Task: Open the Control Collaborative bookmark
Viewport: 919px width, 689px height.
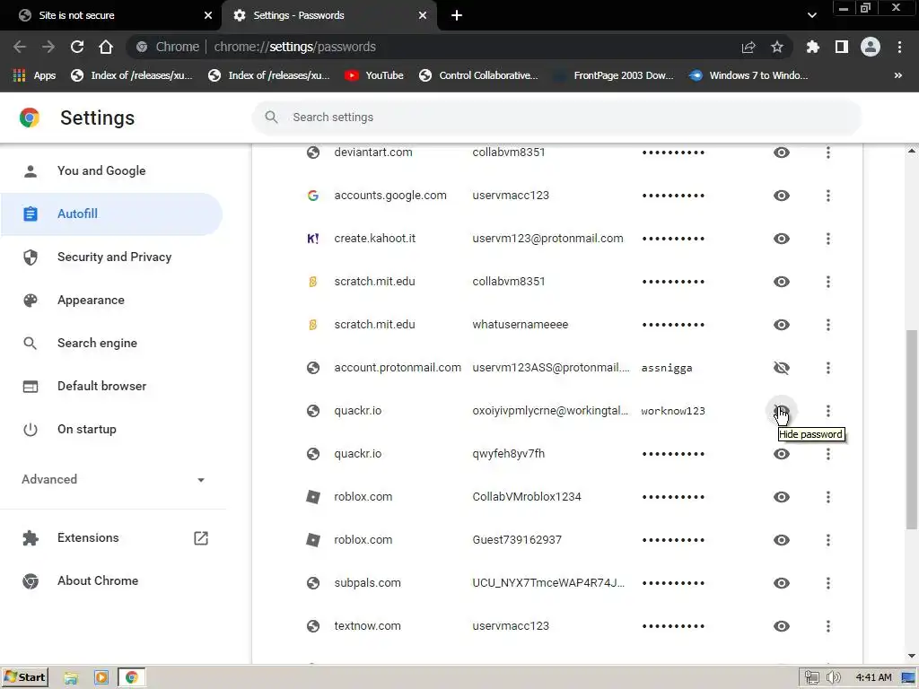Action: pyautogui.click(x=478, y=75)
